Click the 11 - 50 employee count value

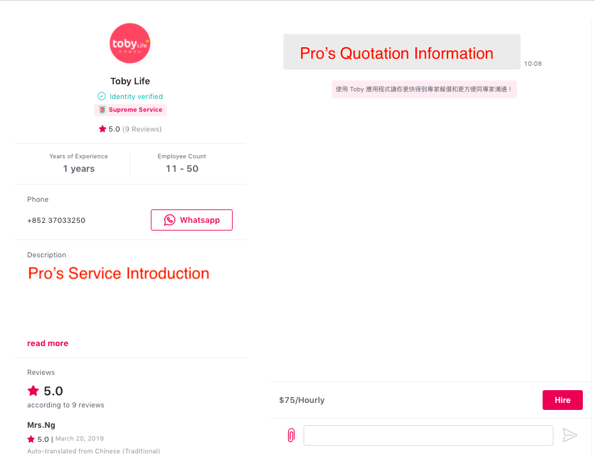(x=182, y=169)
